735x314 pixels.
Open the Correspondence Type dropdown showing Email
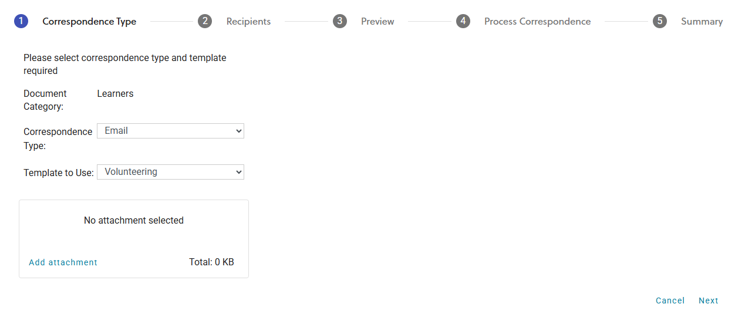(170, 131)
